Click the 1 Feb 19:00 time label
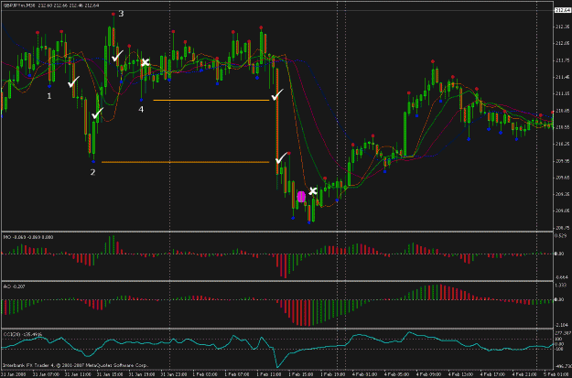 click(x=333, y=374)
